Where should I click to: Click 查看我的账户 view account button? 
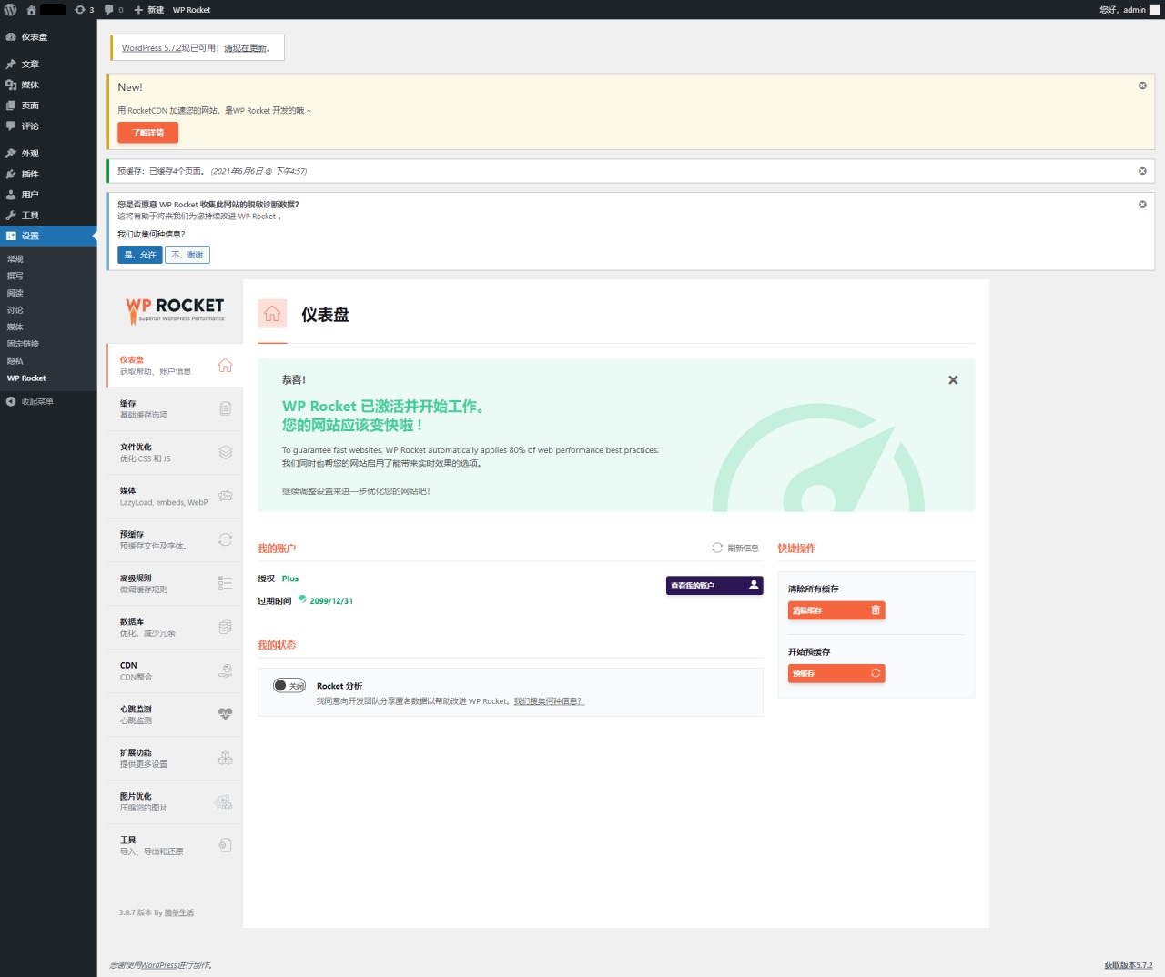714,586
